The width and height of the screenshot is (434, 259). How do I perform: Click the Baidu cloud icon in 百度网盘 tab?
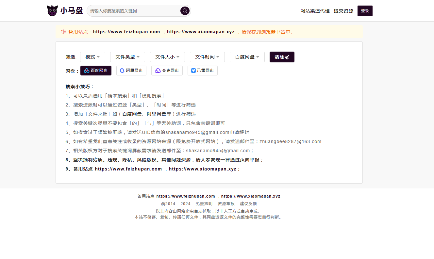point(87,71)
